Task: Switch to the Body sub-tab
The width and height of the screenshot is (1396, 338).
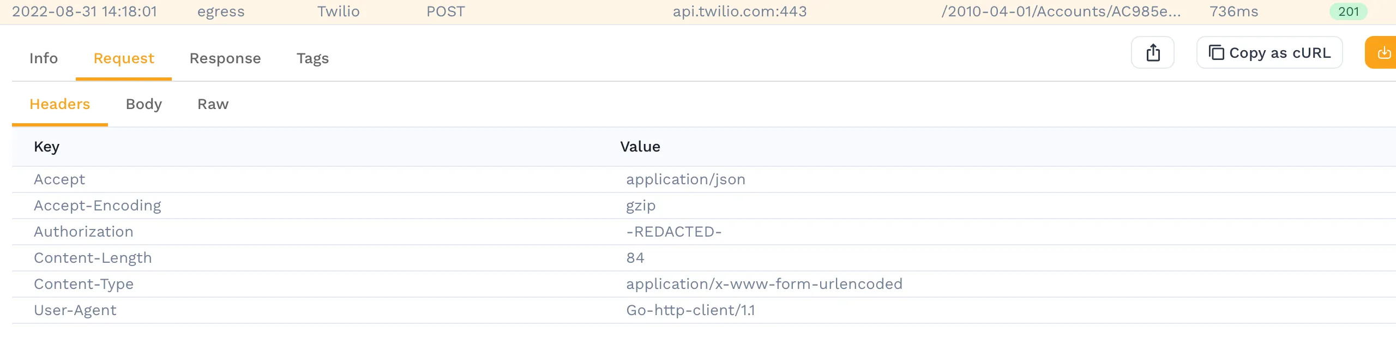Action: 144,104
